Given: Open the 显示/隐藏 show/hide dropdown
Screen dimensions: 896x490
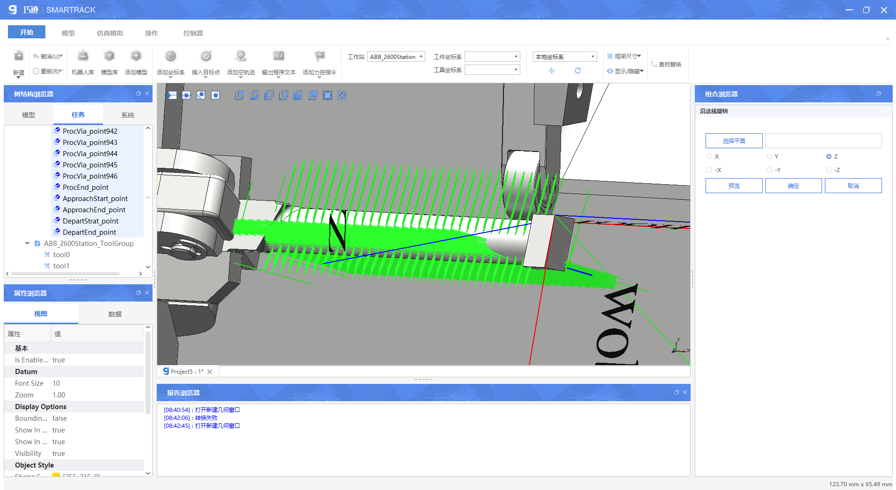Looking at the screenshot, I should (626, 71).
